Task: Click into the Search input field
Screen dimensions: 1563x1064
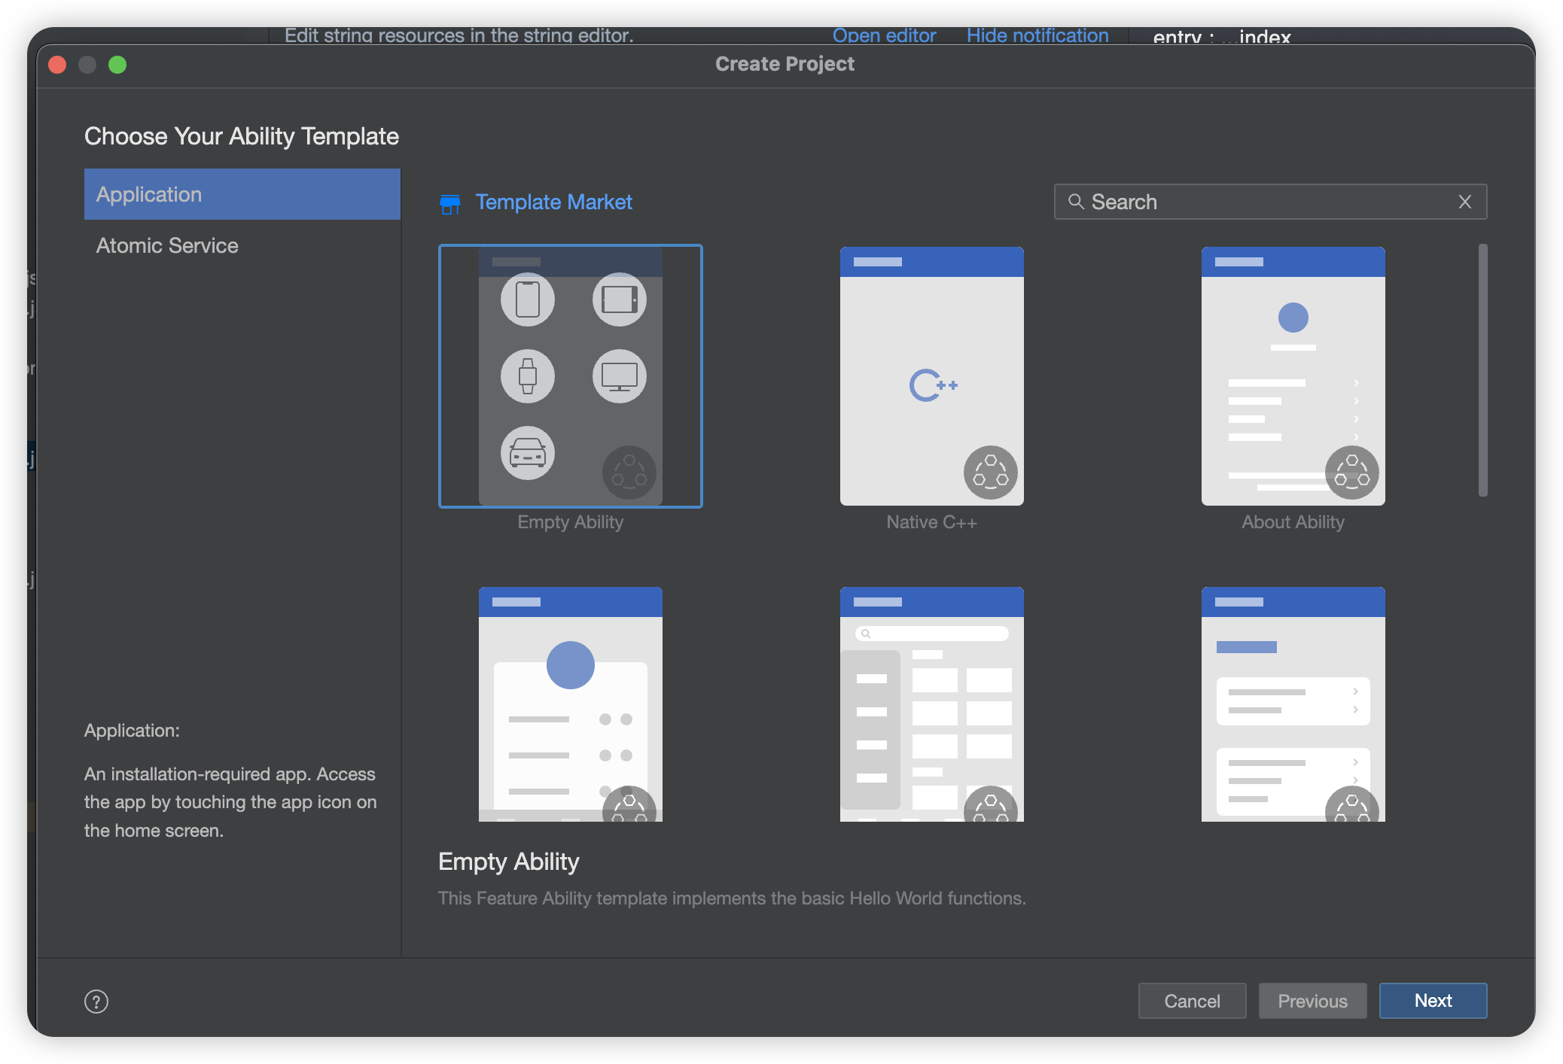Action: [x=1265, y=202]
